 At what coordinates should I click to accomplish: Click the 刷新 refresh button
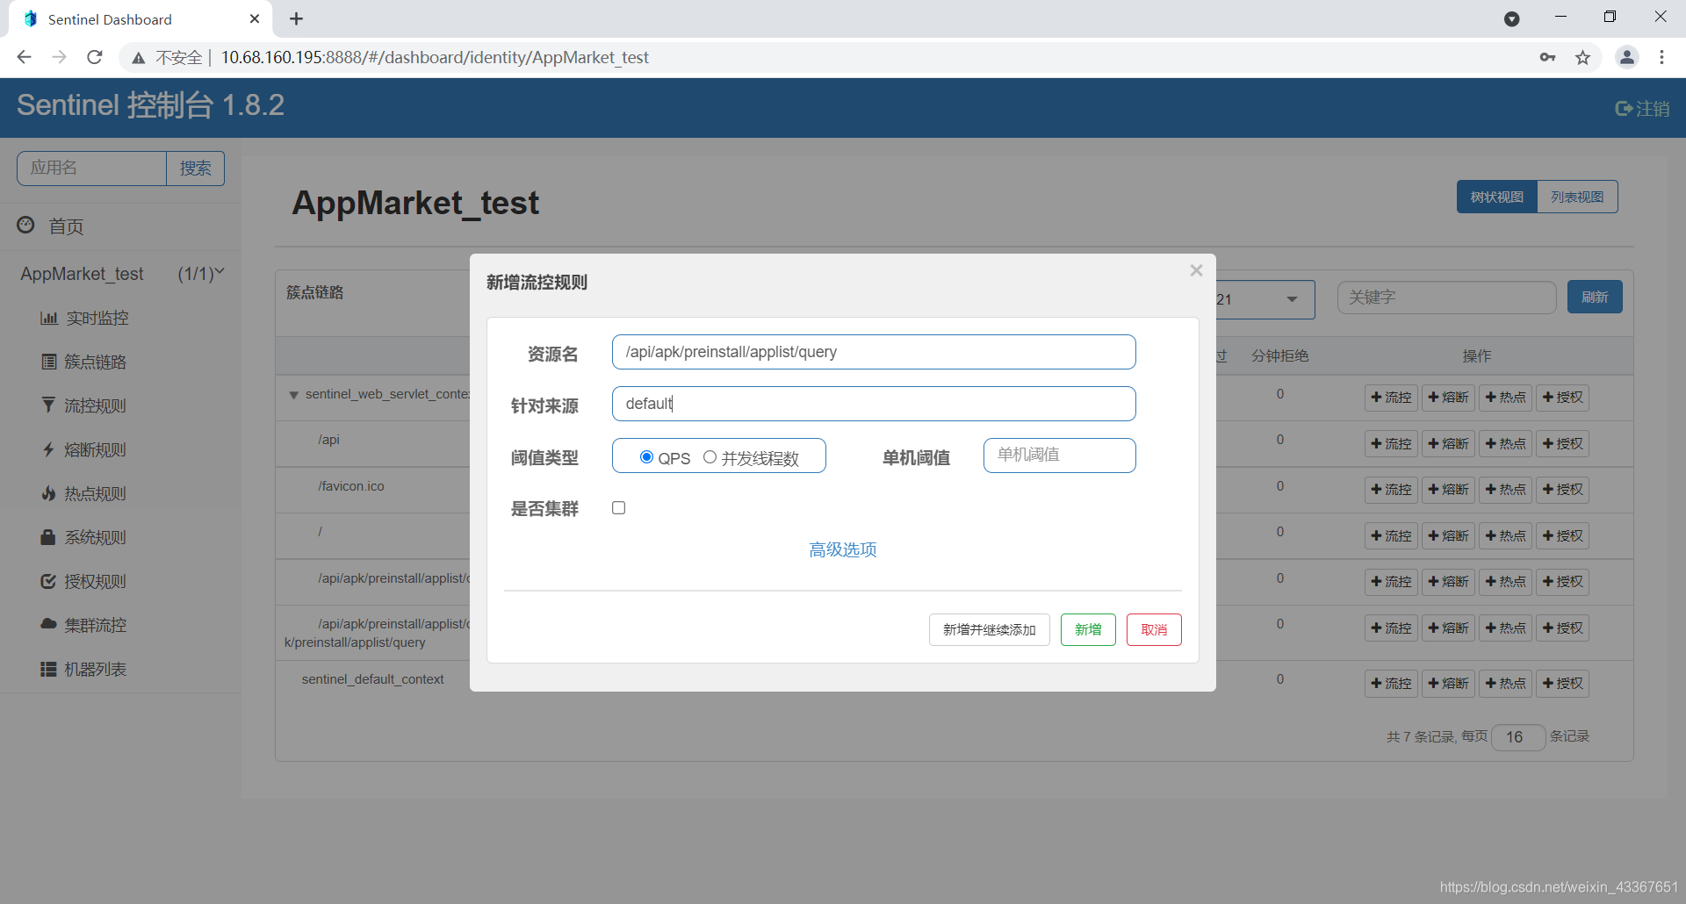[1595, 297]
